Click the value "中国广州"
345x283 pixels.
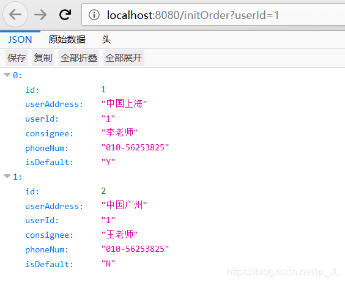[124, 205]
